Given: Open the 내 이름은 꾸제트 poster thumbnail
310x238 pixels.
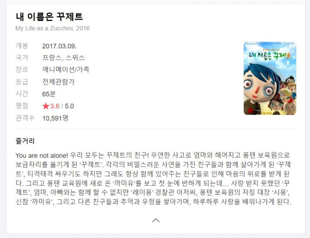Looking at the screenshot, I should (x=270, y=79).
